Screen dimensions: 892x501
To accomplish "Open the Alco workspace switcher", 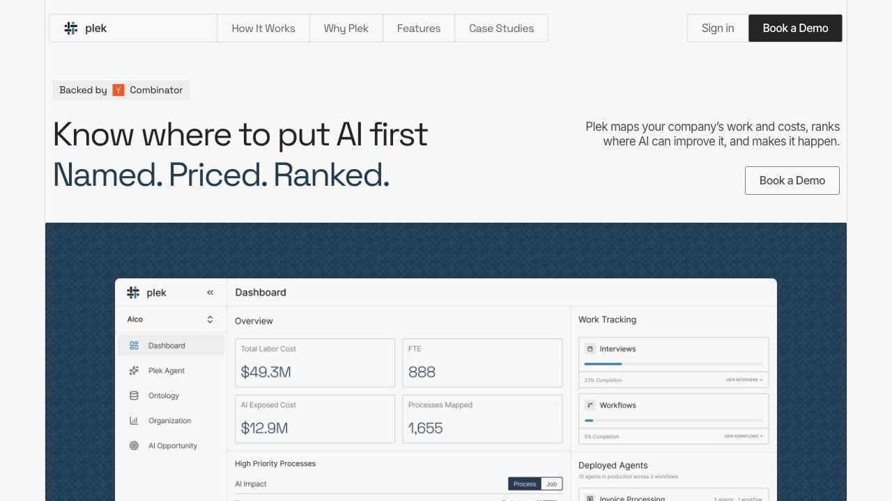I will tap(170, 319).
